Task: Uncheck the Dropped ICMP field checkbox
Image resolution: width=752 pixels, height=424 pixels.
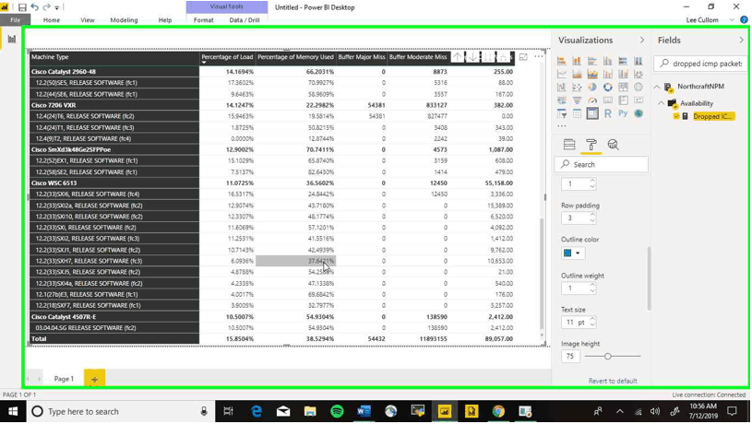Action: coord(676,116)
